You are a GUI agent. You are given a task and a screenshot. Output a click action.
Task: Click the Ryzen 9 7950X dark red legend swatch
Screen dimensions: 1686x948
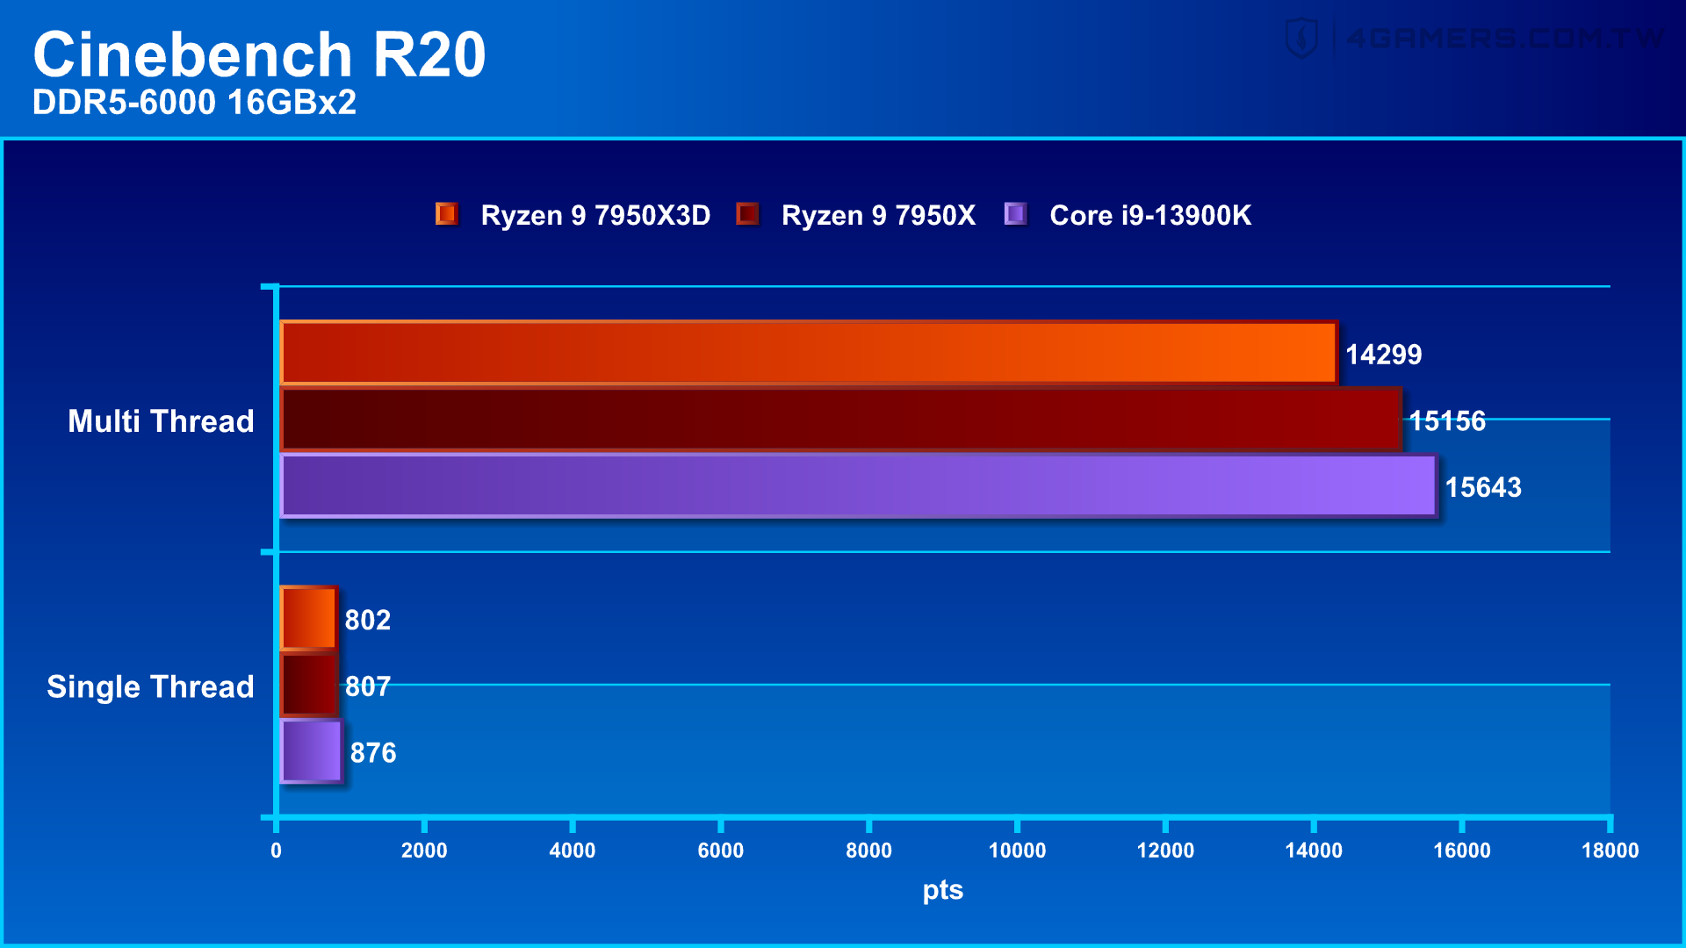(x=747, y=213)
